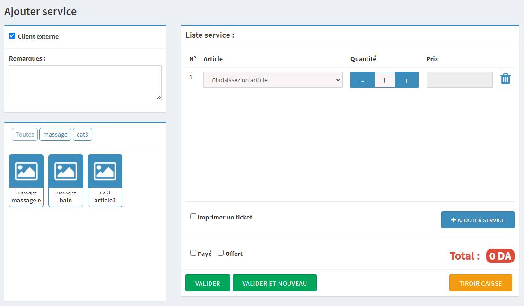Uncheck the Client externe checkbox
The height and width of the screenshot is (306, 524).
pos(12,36)
